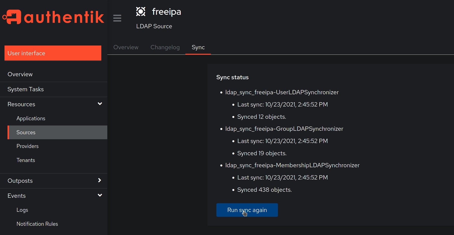Navigate to Applications
The width and height of the screenshot is (454, 235).
(x=31, y=118)
